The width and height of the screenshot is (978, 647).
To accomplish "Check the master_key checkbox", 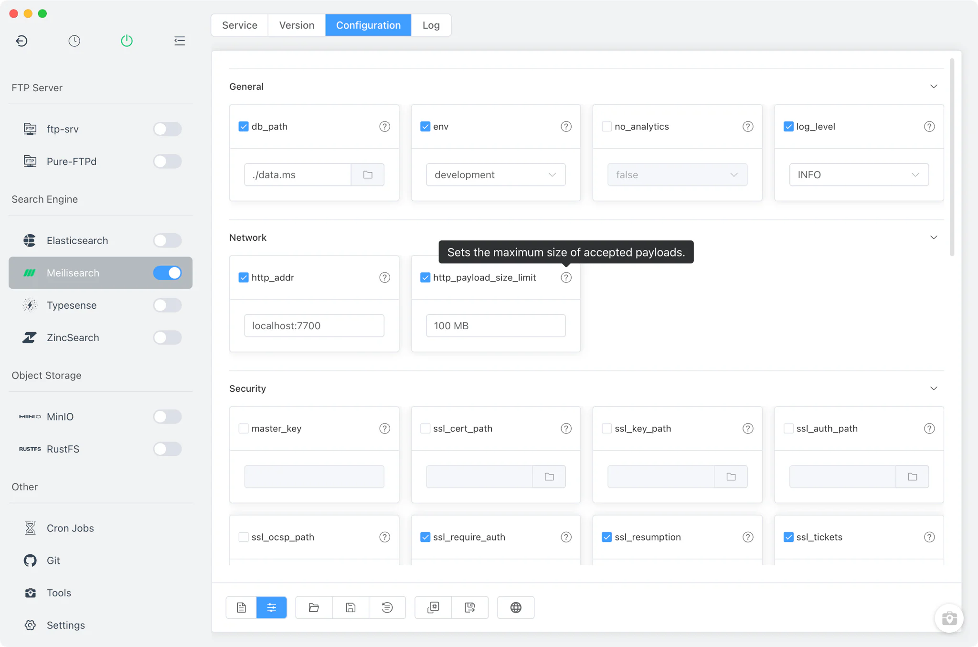I will coord(244,429).
